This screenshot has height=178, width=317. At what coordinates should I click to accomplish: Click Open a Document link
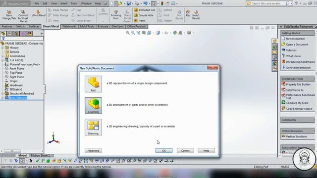tap(297, 44)
